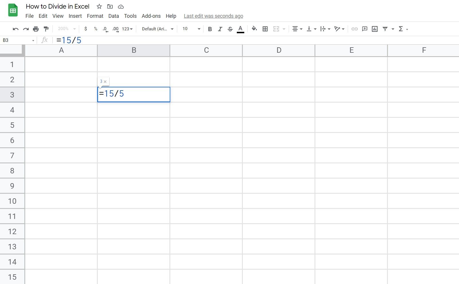Insert a comment
459x284 pixels.
click(364, 29)
